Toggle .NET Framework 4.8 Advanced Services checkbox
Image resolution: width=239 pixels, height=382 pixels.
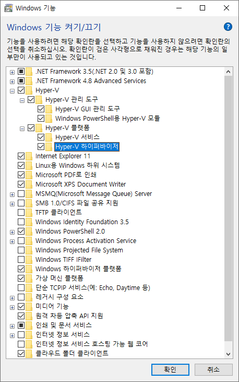coord(21,80)
